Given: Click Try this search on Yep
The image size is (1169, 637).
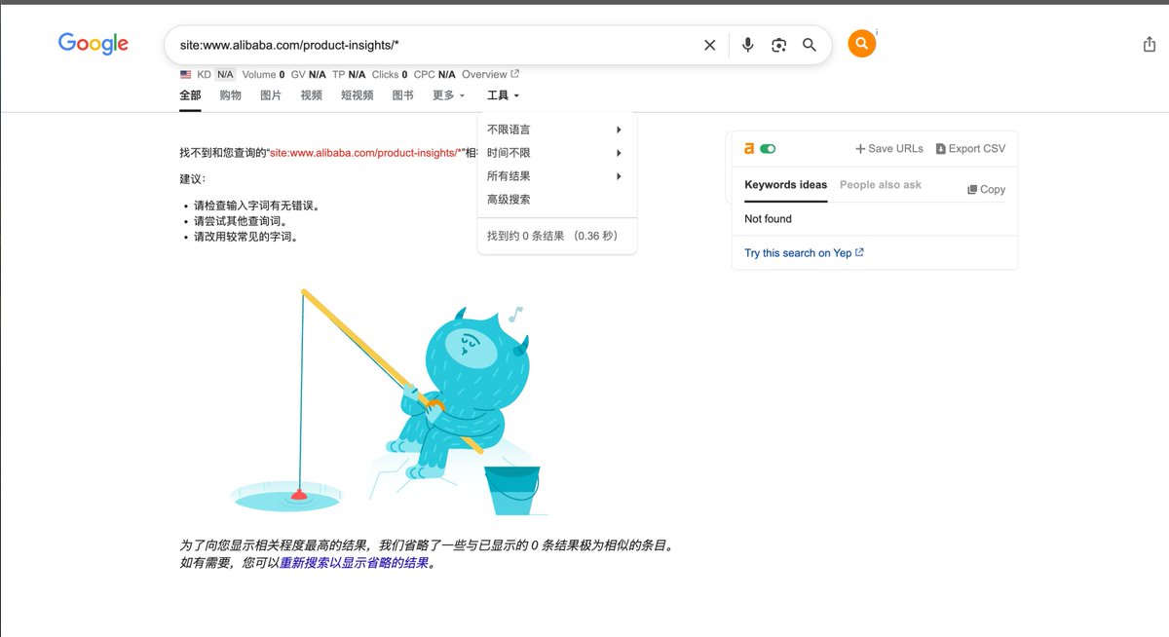Looking at the screenshot, I should (x=798, y=252).
